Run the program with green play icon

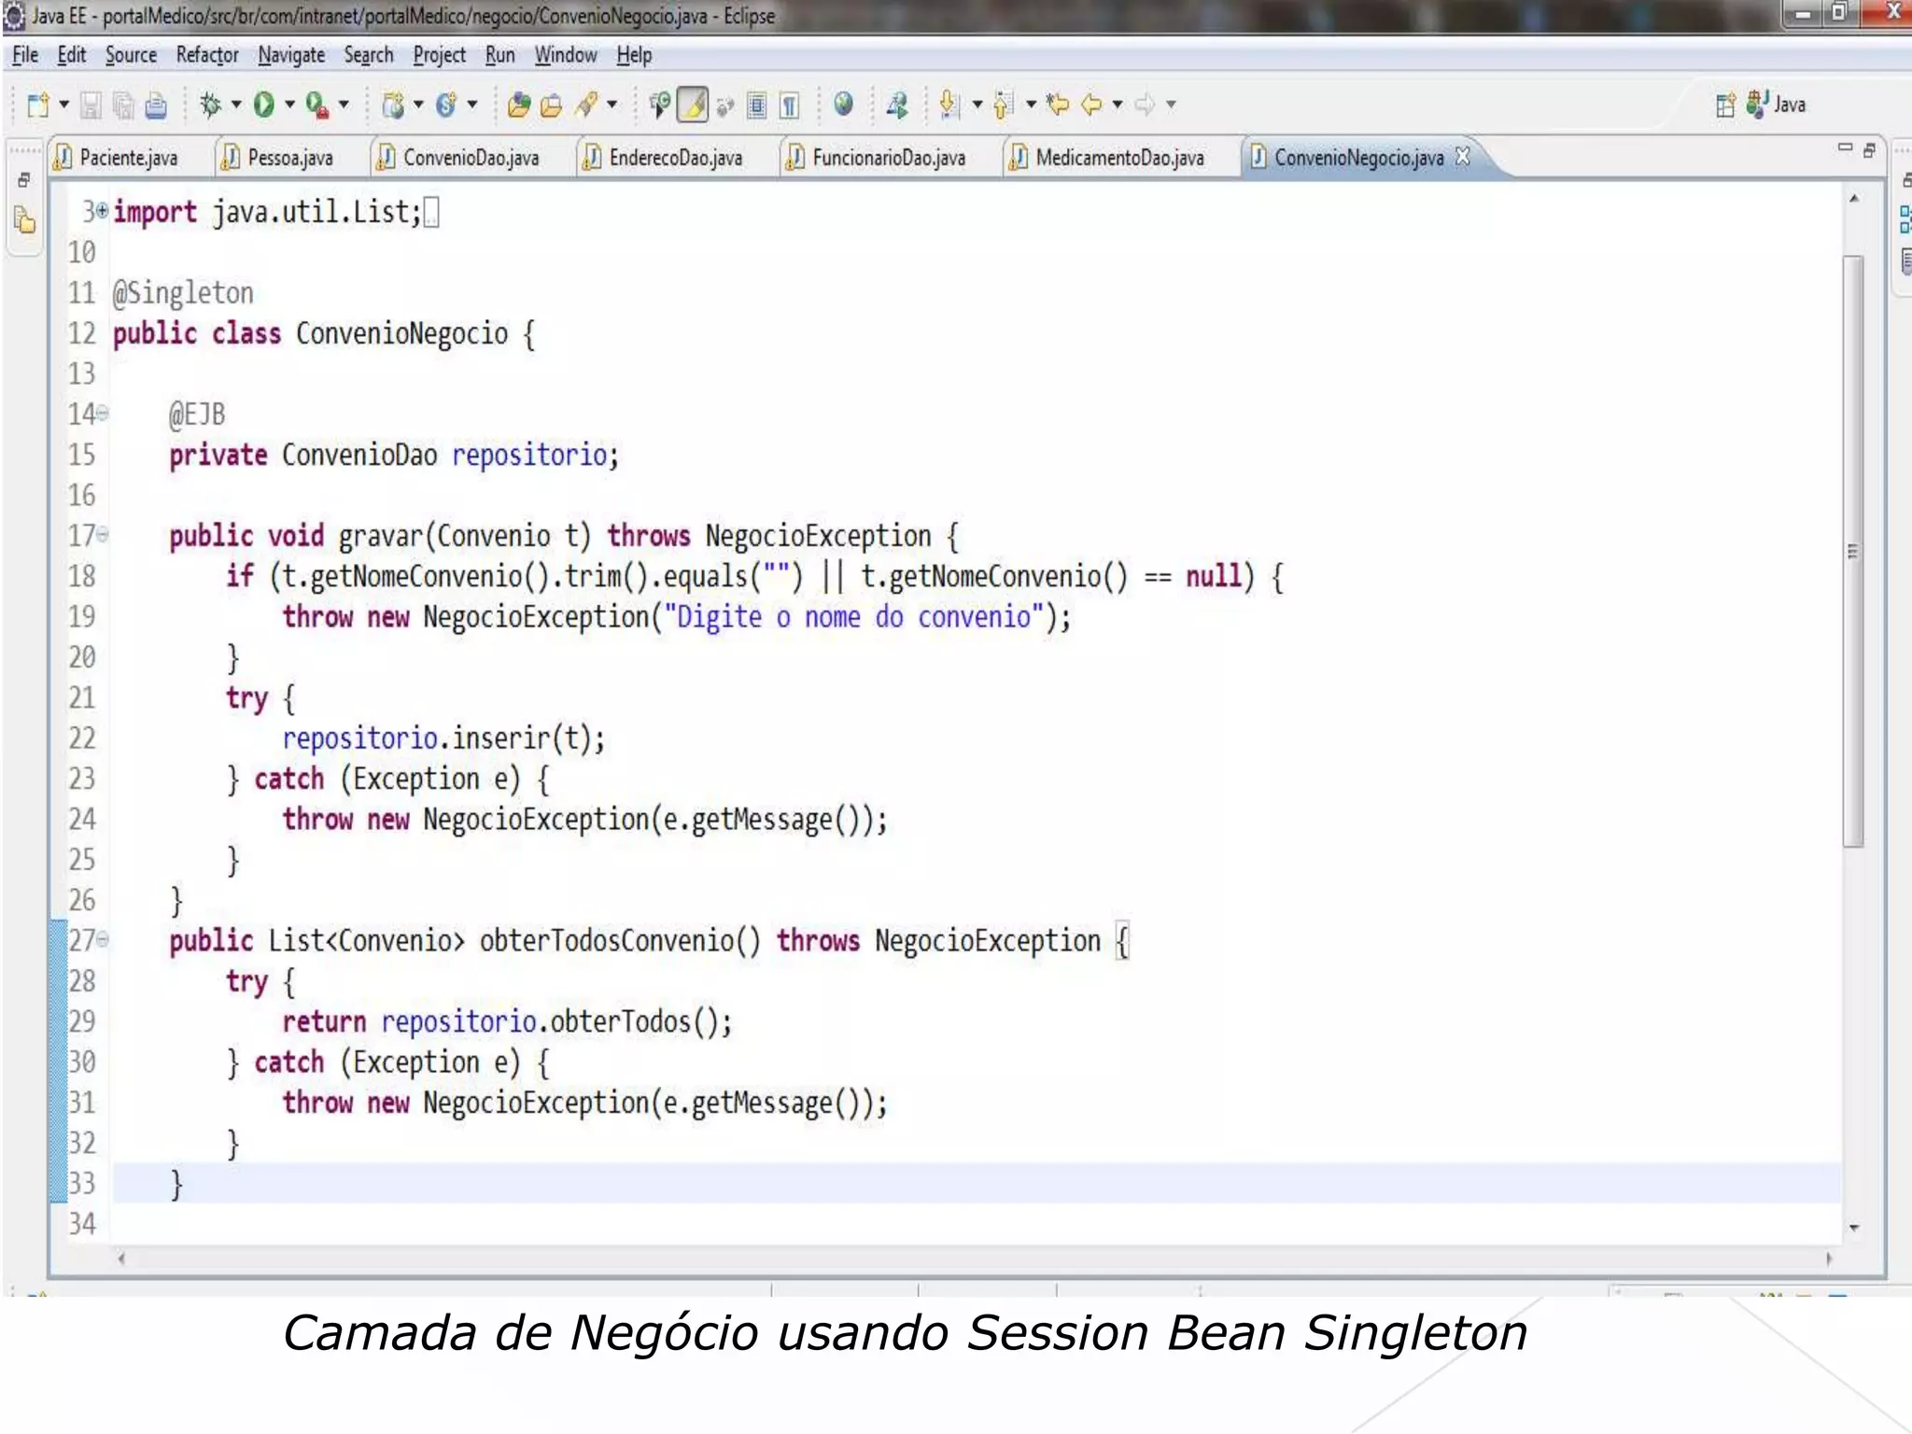(264, 105)
